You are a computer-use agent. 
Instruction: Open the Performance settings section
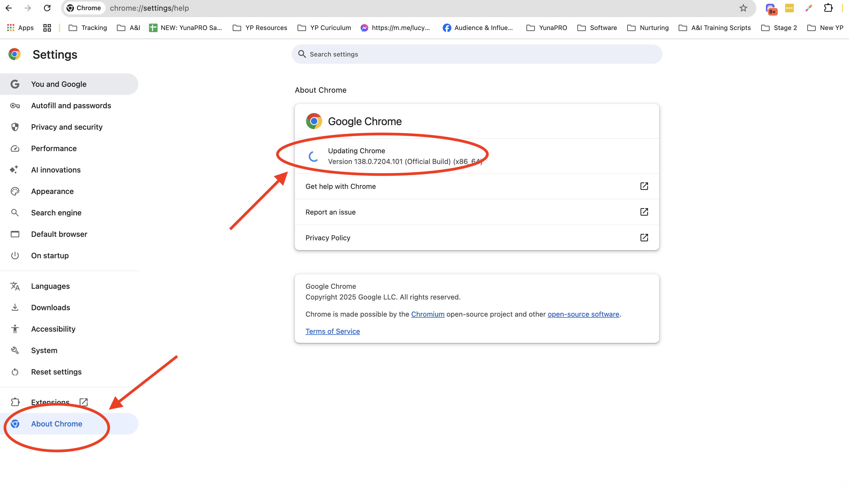pos(54,148)
